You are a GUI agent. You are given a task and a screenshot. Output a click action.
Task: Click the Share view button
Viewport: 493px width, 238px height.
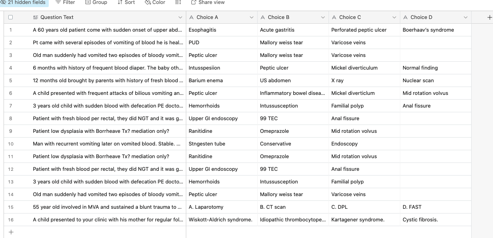tap(208, 2)
